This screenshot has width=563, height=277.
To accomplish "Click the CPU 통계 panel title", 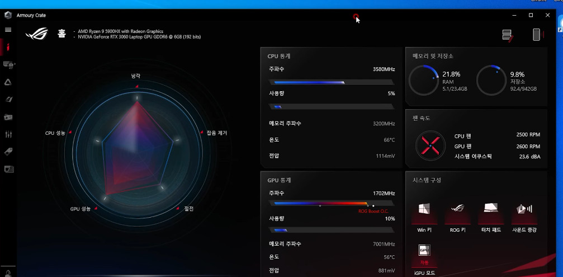I will (x=279, y=57).
